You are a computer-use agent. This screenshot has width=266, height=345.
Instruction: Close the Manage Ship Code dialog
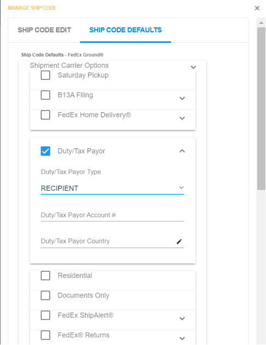pyautogui.click(x=257, y=8)
